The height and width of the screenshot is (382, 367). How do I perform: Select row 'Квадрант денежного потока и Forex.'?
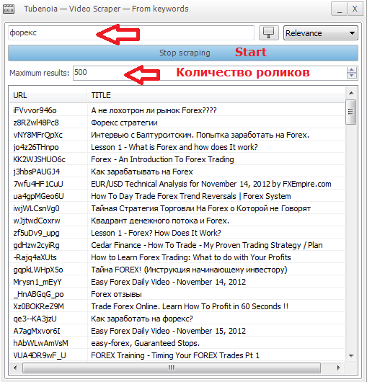pyautogui.click(x=177, y=221)
